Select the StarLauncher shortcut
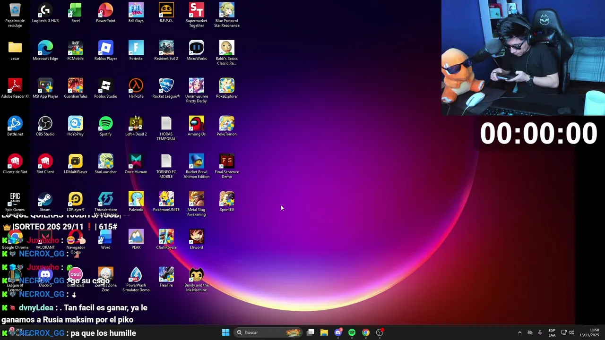Viewport: 605px width, 340px height. pos(106,164)
